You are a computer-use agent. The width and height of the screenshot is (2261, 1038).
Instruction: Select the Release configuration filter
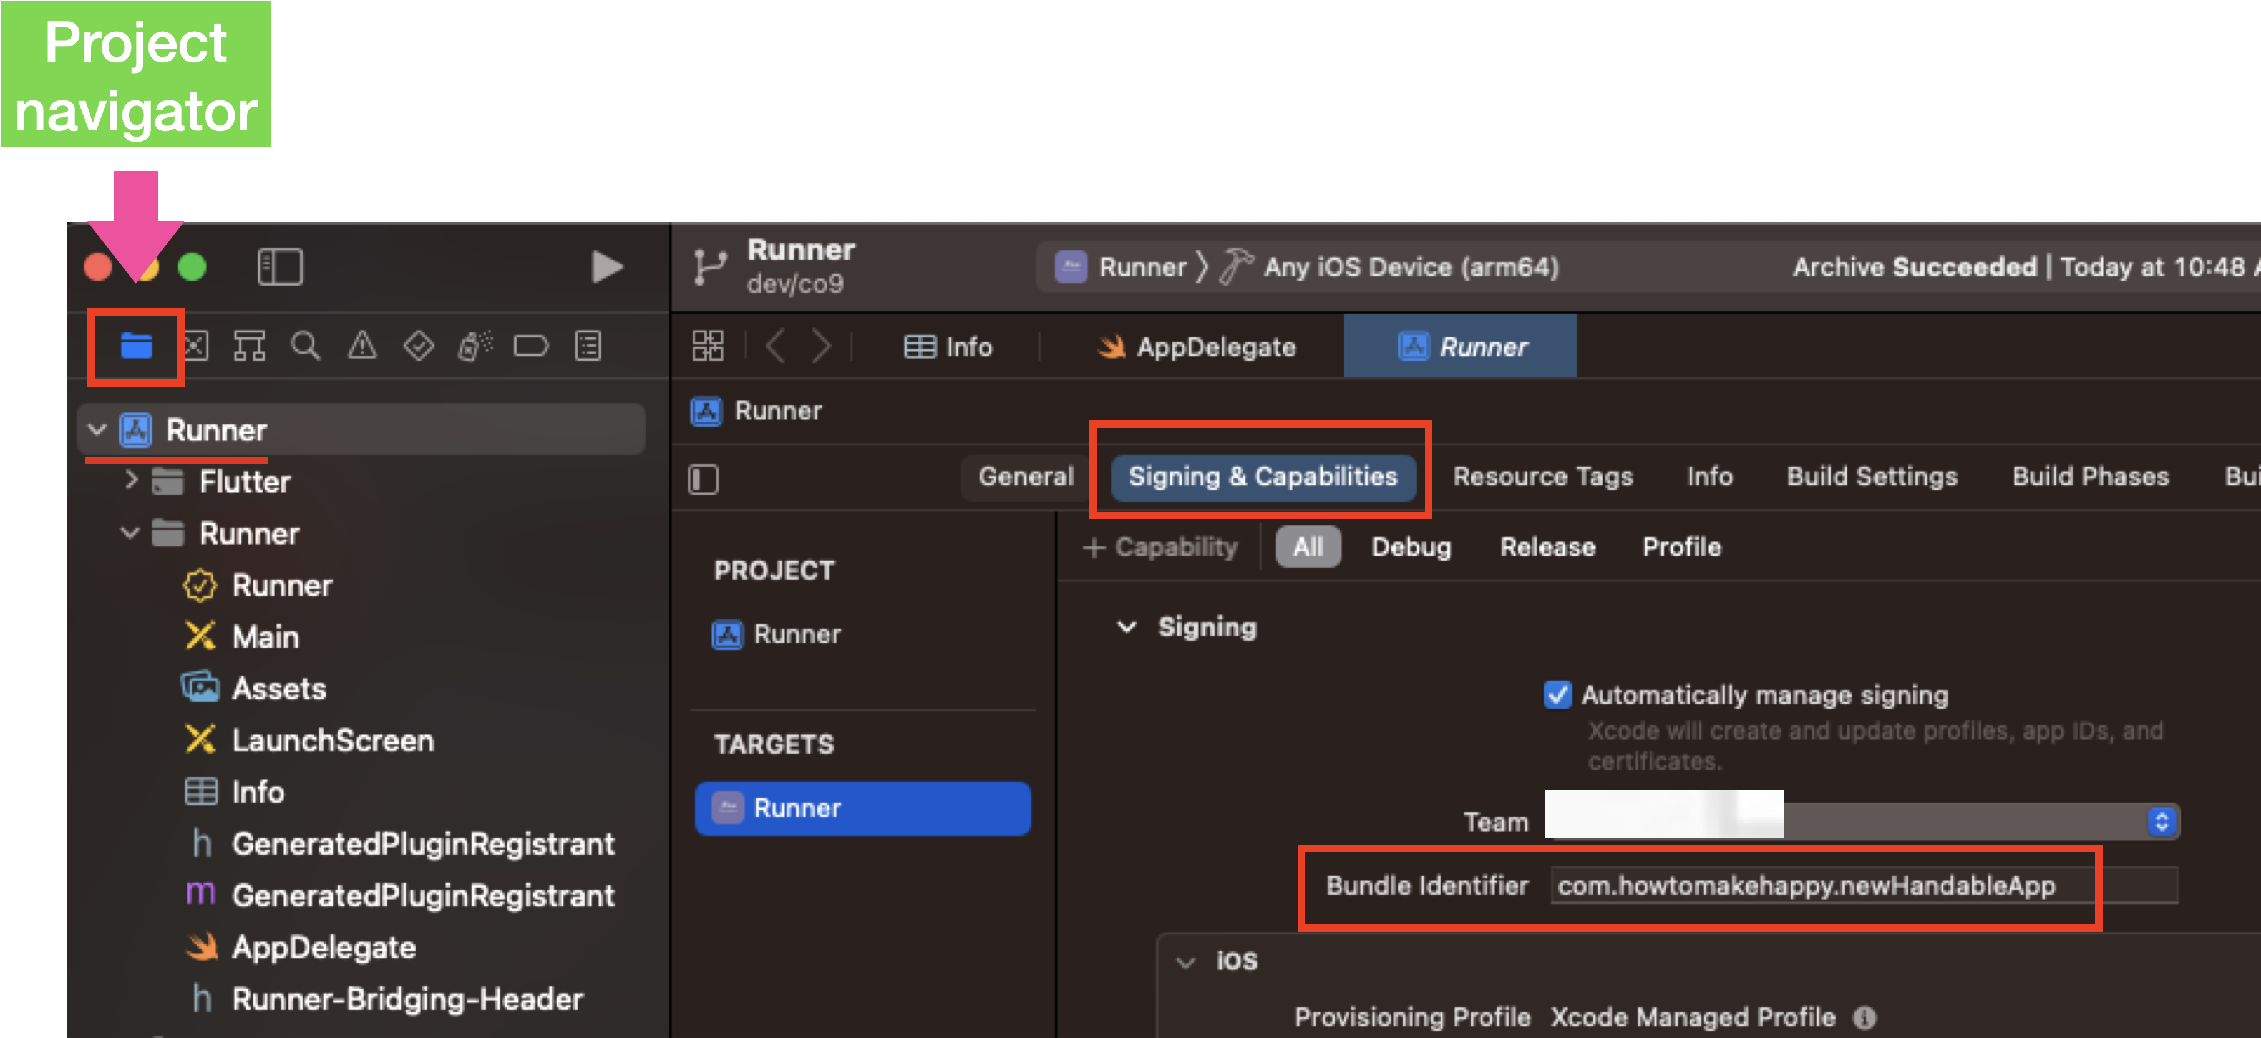[1547, 546]
